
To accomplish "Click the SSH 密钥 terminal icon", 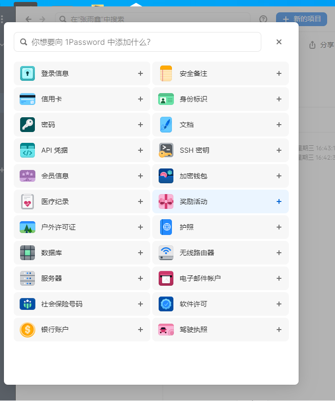I will [x=166, y=150].
